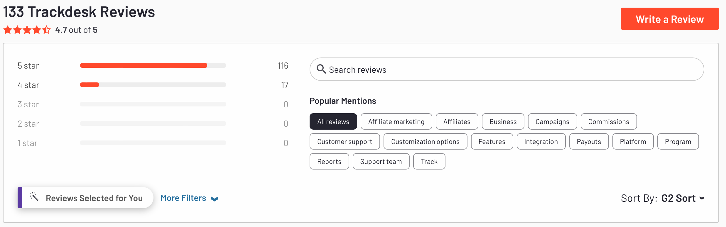Click the star rating icons
The height and width of the screenshot is (227, 726).
pos(27,30)
